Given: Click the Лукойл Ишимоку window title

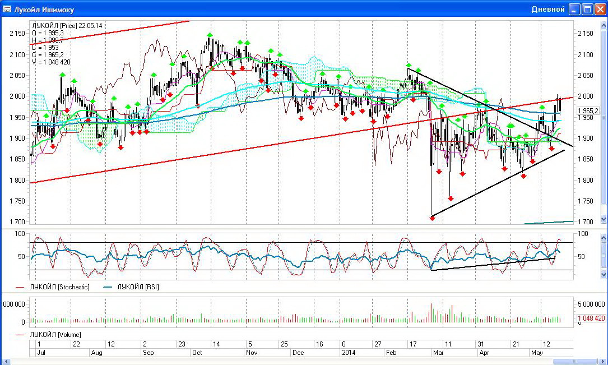Looking at the screenshot, I should click(44, 10).
